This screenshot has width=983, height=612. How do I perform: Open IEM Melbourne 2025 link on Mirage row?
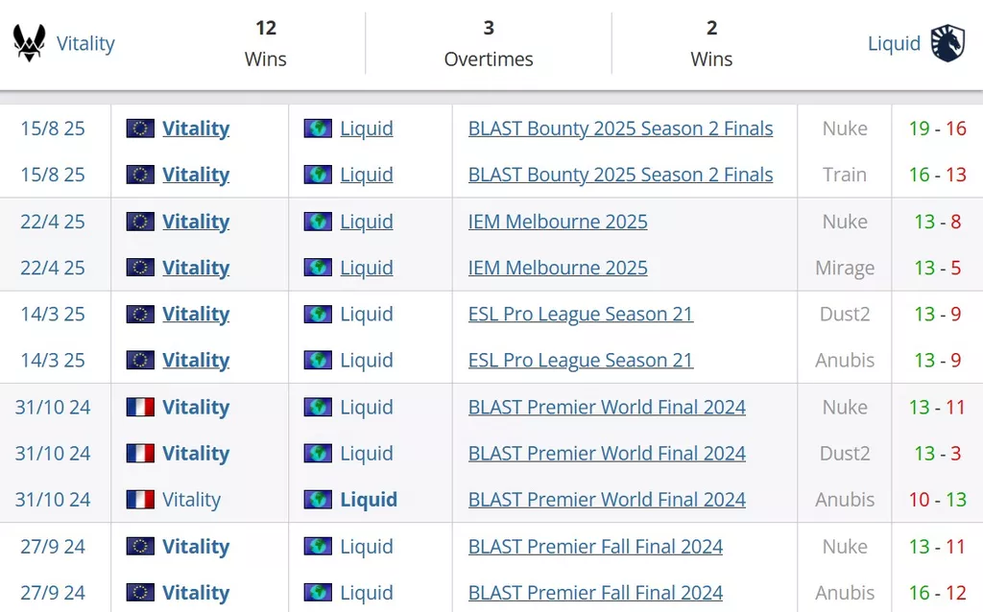[x=558, y=268]
